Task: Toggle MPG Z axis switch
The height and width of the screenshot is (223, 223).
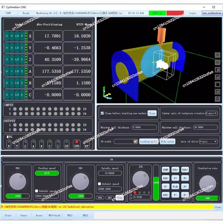Action: tap(25, 144)
